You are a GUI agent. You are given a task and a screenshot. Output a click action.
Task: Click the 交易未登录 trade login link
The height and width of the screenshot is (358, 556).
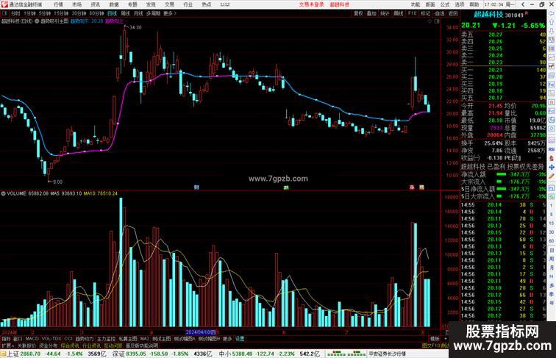point(311,4)
